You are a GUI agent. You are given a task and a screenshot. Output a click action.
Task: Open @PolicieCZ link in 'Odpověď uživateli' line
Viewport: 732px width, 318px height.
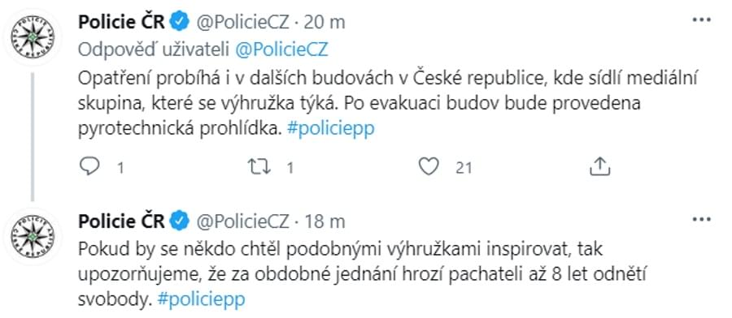pos(281,49)
